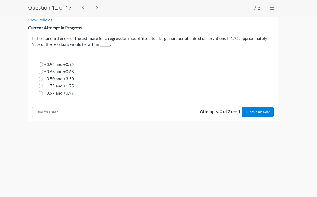The height and width of the screenshot is (197, 317).
Task: Open the View Policies link
Action: [40, 20]
